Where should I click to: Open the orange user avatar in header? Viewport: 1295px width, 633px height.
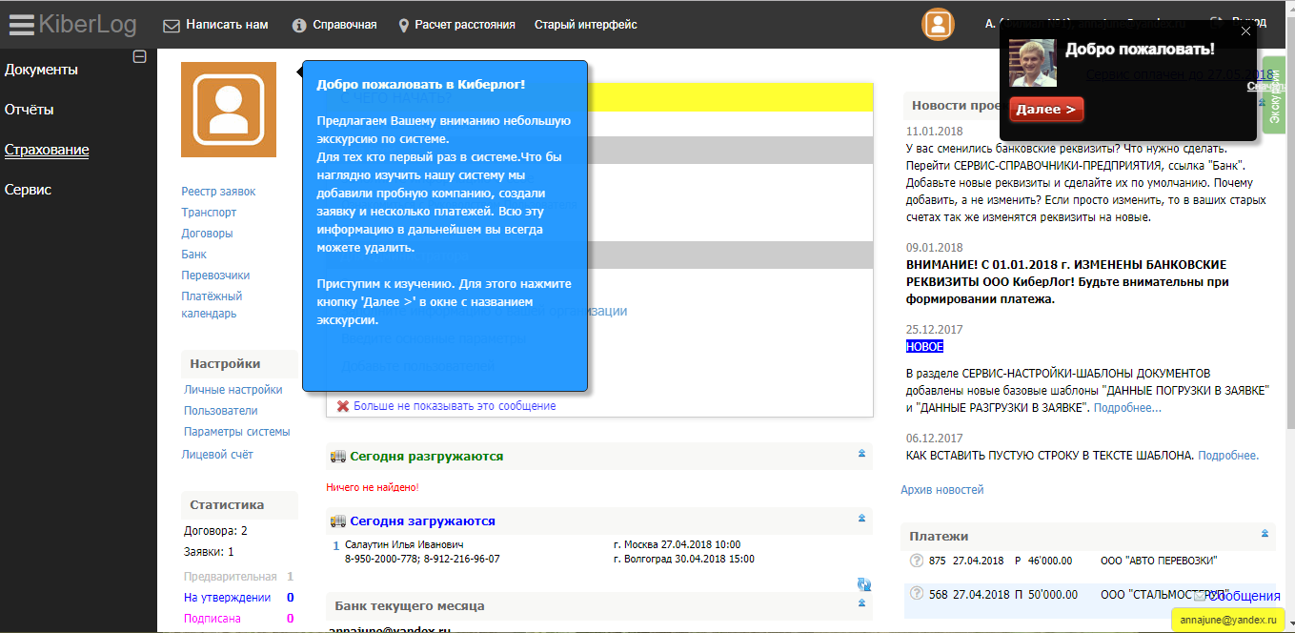tap(938, 25)
